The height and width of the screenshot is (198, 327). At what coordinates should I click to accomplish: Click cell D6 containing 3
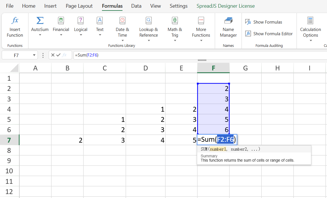point(145,130)
